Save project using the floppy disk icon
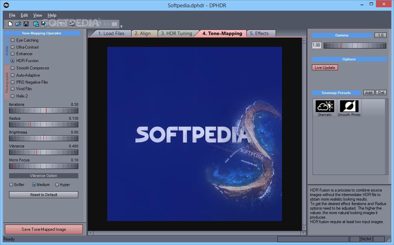 [x=26, y=24]
